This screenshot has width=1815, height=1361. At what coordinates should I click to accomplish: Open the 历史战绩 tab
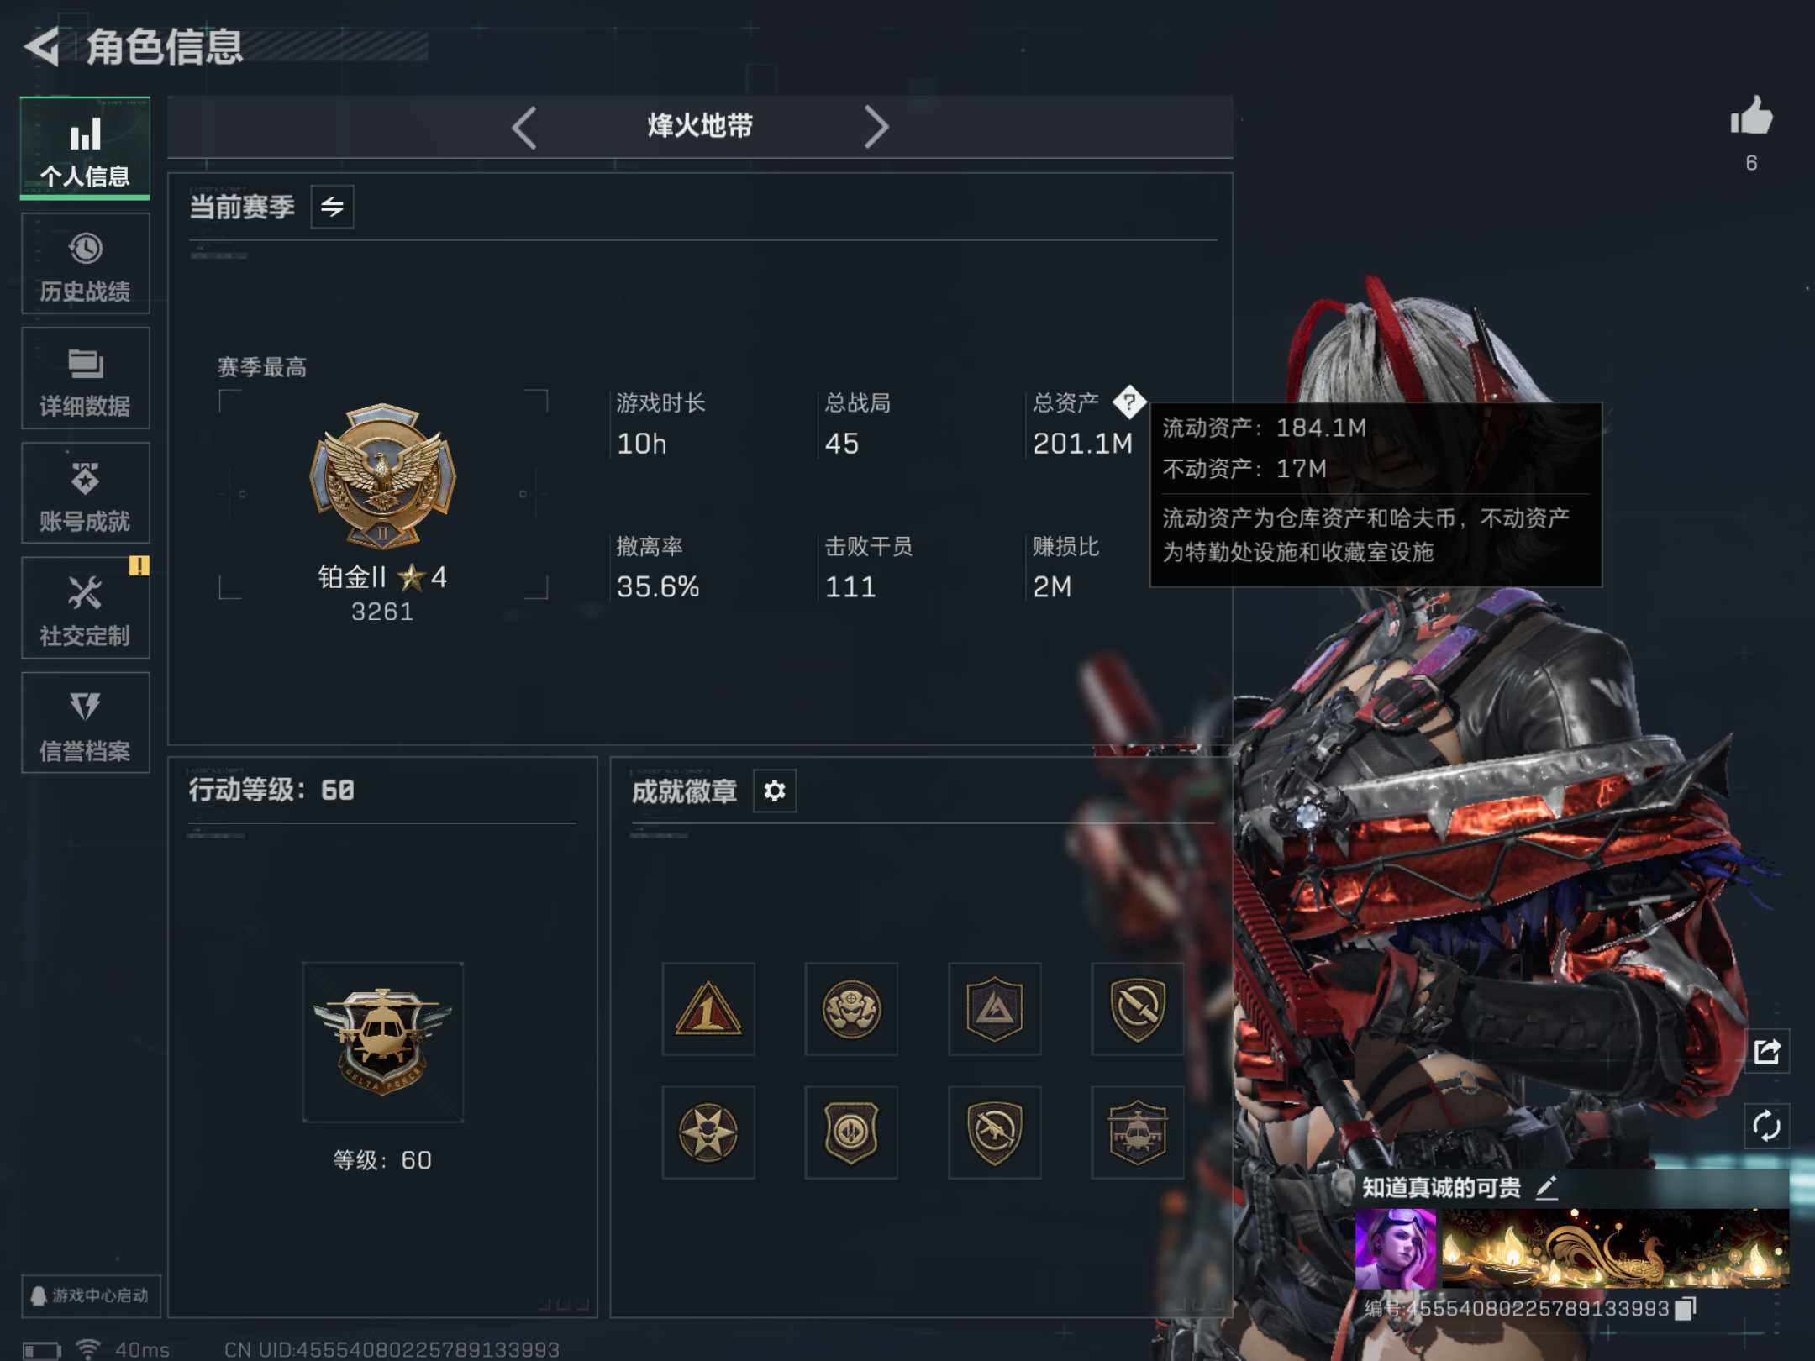click(86, 264)
